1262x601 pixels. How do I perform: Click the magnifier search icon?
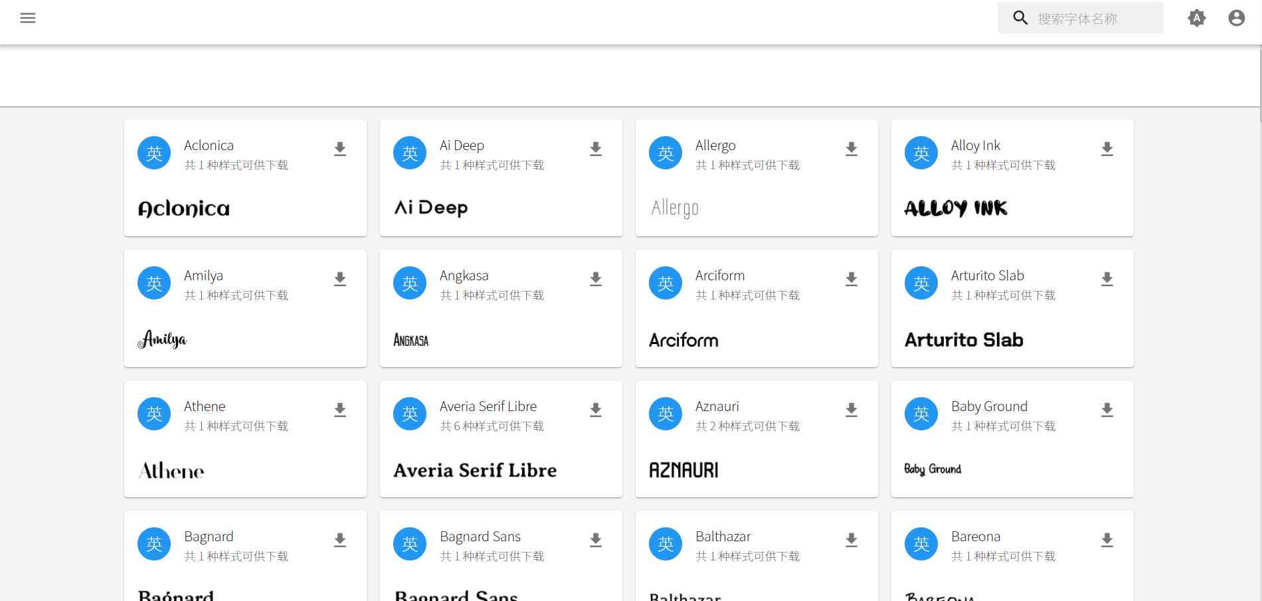coord(1020,18)
